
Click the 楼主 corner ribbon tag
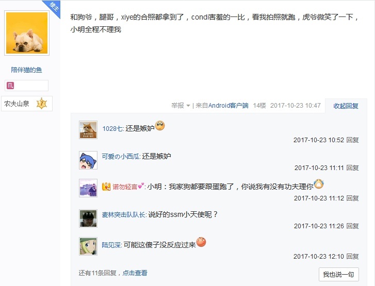pyautogui.click(x=53, y=7)
